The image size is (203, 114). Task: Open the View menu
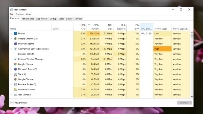(x=28, y=14)
